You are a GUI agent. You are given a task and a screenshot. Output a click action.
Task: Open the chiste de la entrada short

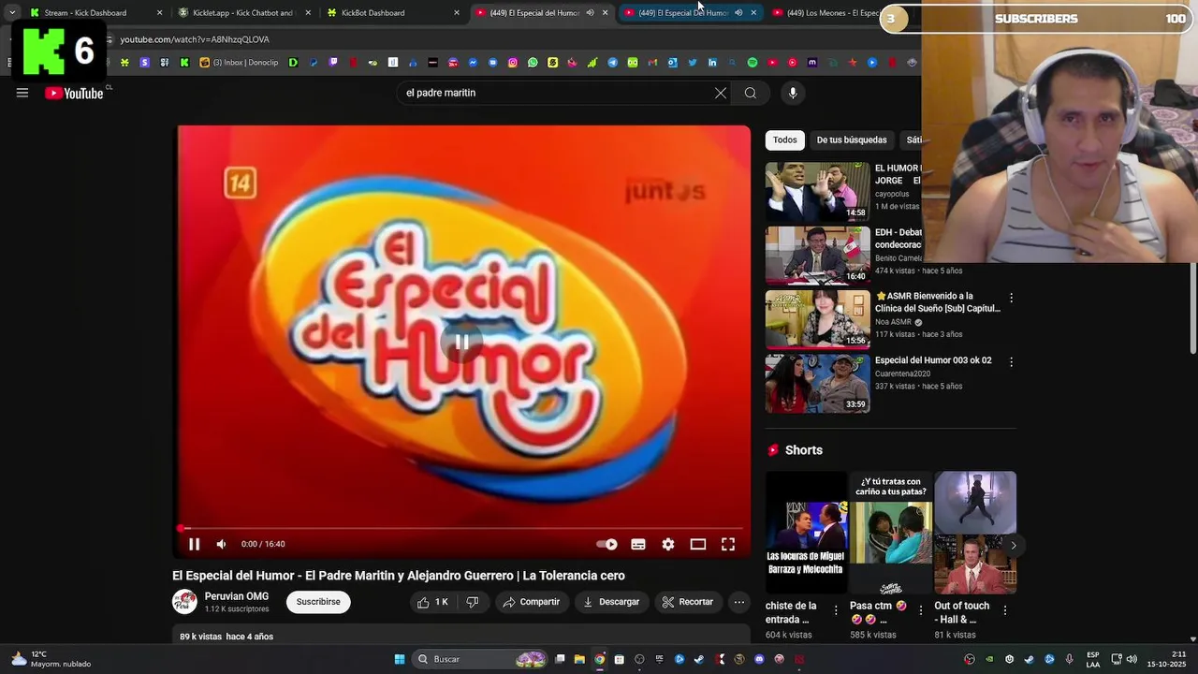(x=806, y=533)
